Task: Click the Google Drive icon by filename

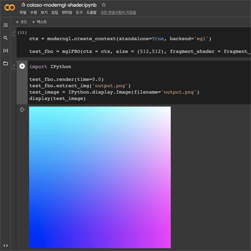Action: coord(23,5)
